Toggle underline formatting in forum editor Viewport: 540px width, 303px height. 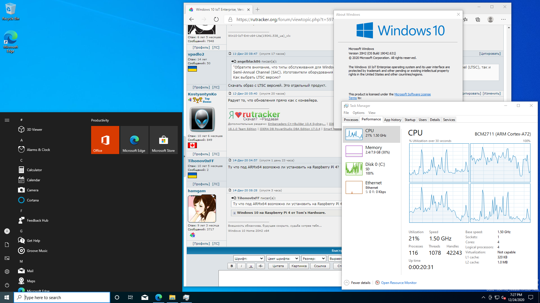[251, 266]
